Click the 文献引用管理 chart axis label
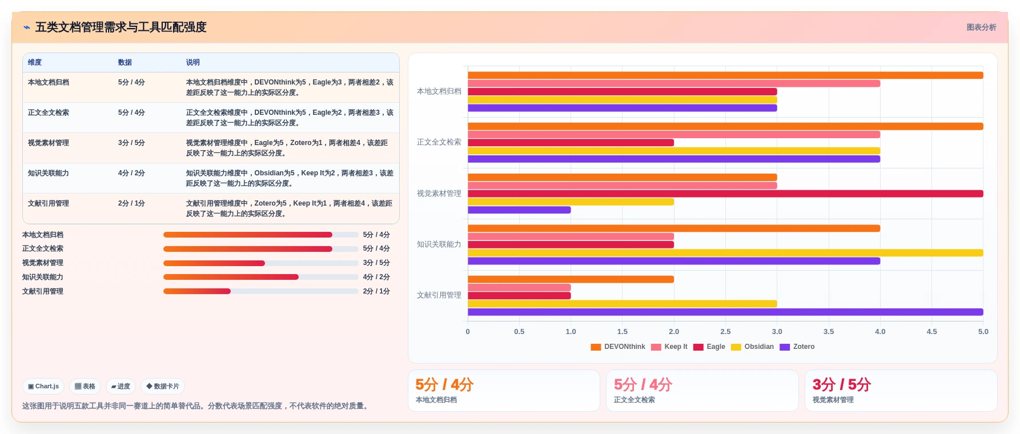This screenshot has height=434, width=1020. click(439, 295)
